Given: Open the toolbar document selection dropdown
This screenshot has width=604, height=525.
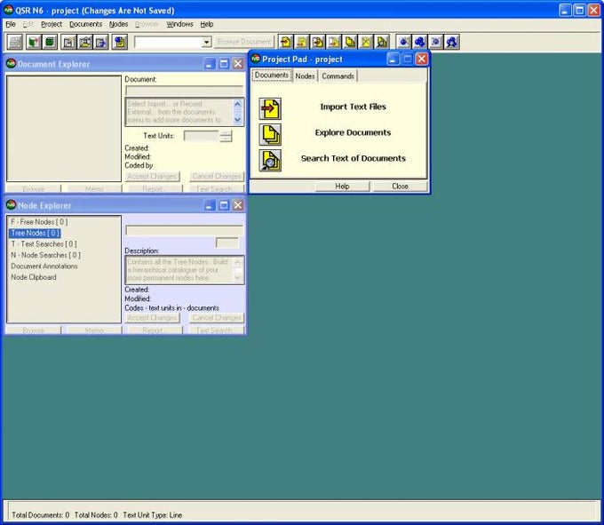Looking at the screenshot, I should [207, 42].
